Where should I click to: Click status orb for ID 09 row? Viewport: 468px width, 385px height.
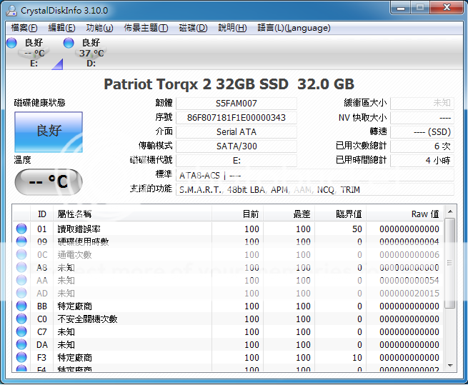21,241
